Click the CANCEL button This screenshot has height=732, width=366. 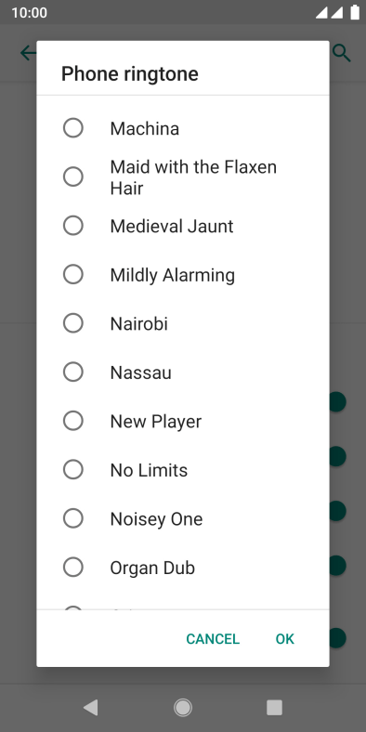pos(213,638)
